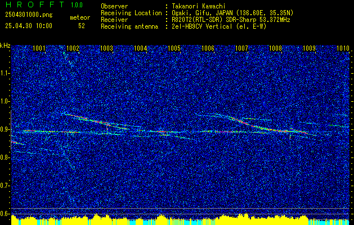Click the 1.1 kHz axis label

tap(5, 73)
